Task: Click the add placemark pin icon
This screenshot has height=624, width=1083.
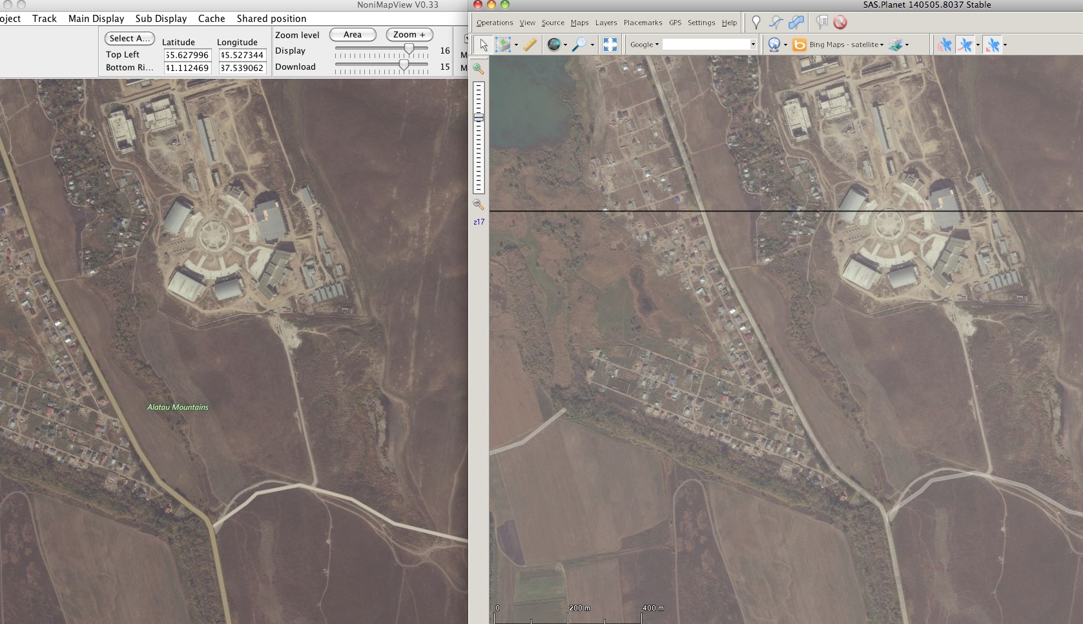Action: [756, 23]
